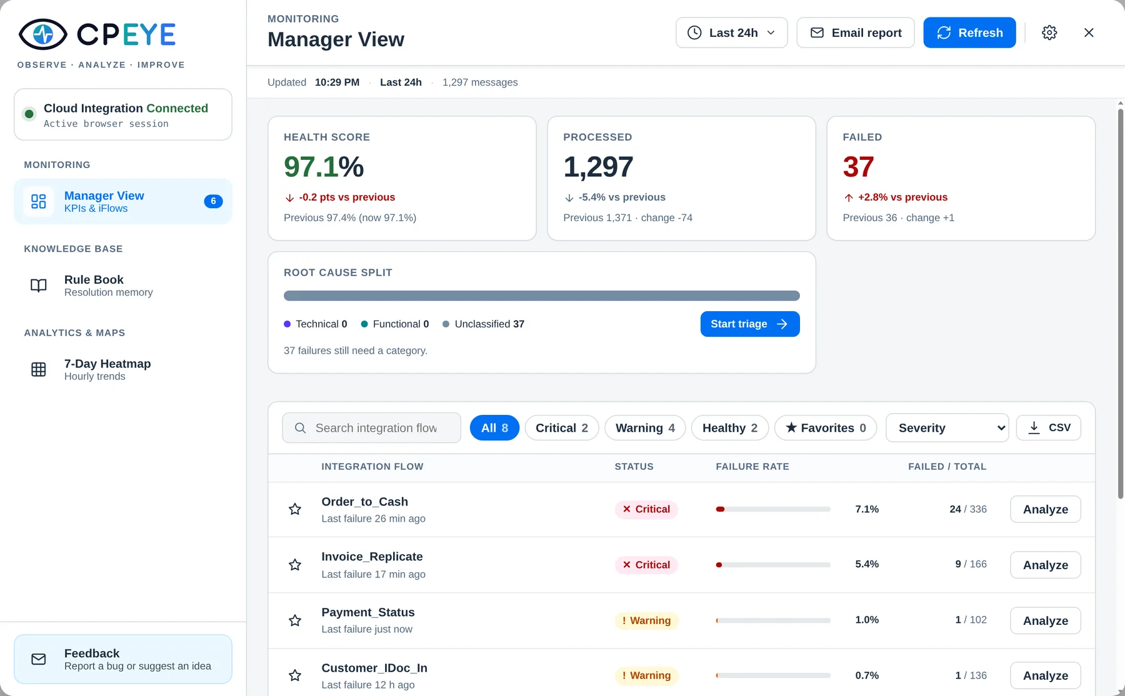Analyze the Order_to_Cash flow

click(x=1045, y=509)
